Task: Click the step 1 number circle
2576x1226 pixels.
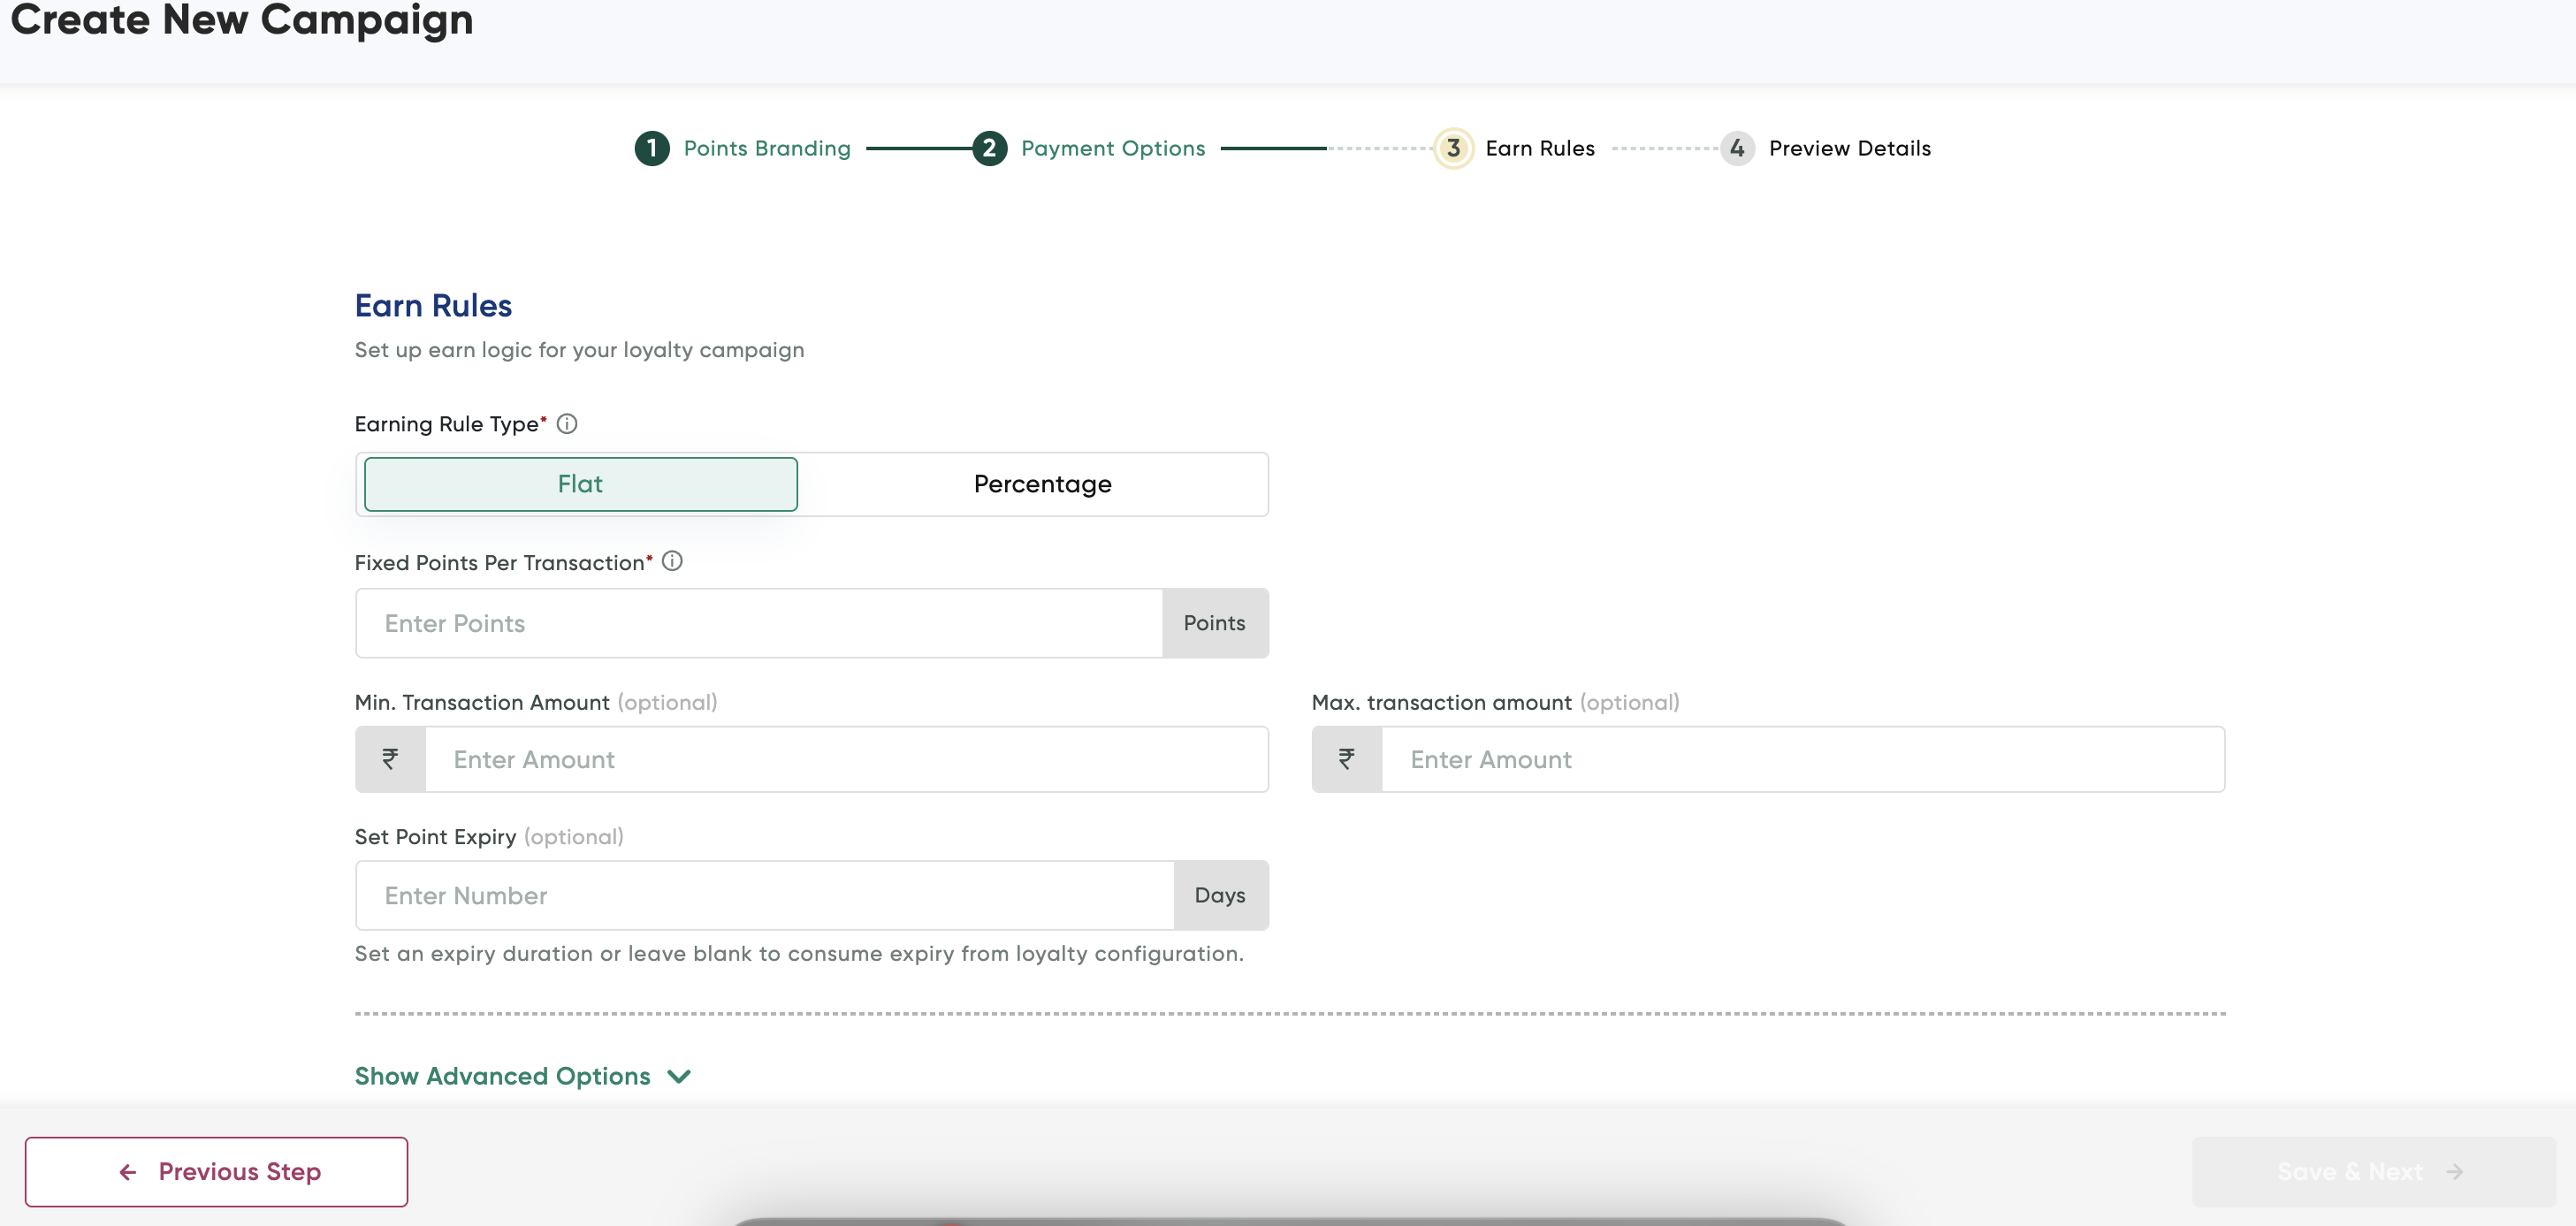Action: (x=652, y=148)
